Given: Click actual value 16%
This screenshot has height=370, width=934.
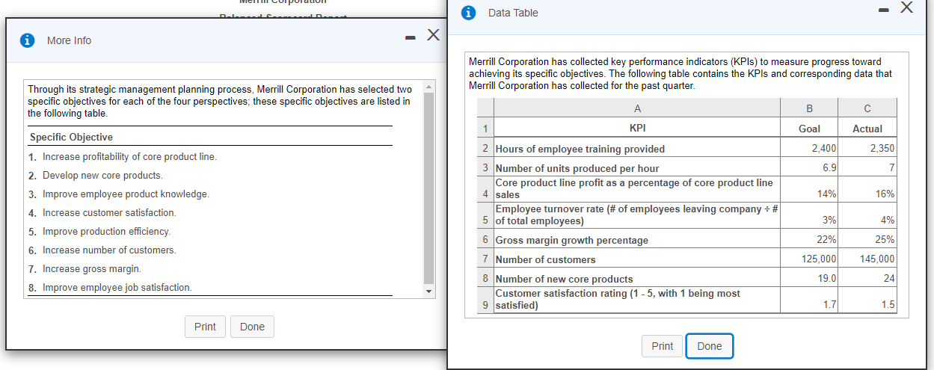Looking at the screenshot, I should pos(886,194).
